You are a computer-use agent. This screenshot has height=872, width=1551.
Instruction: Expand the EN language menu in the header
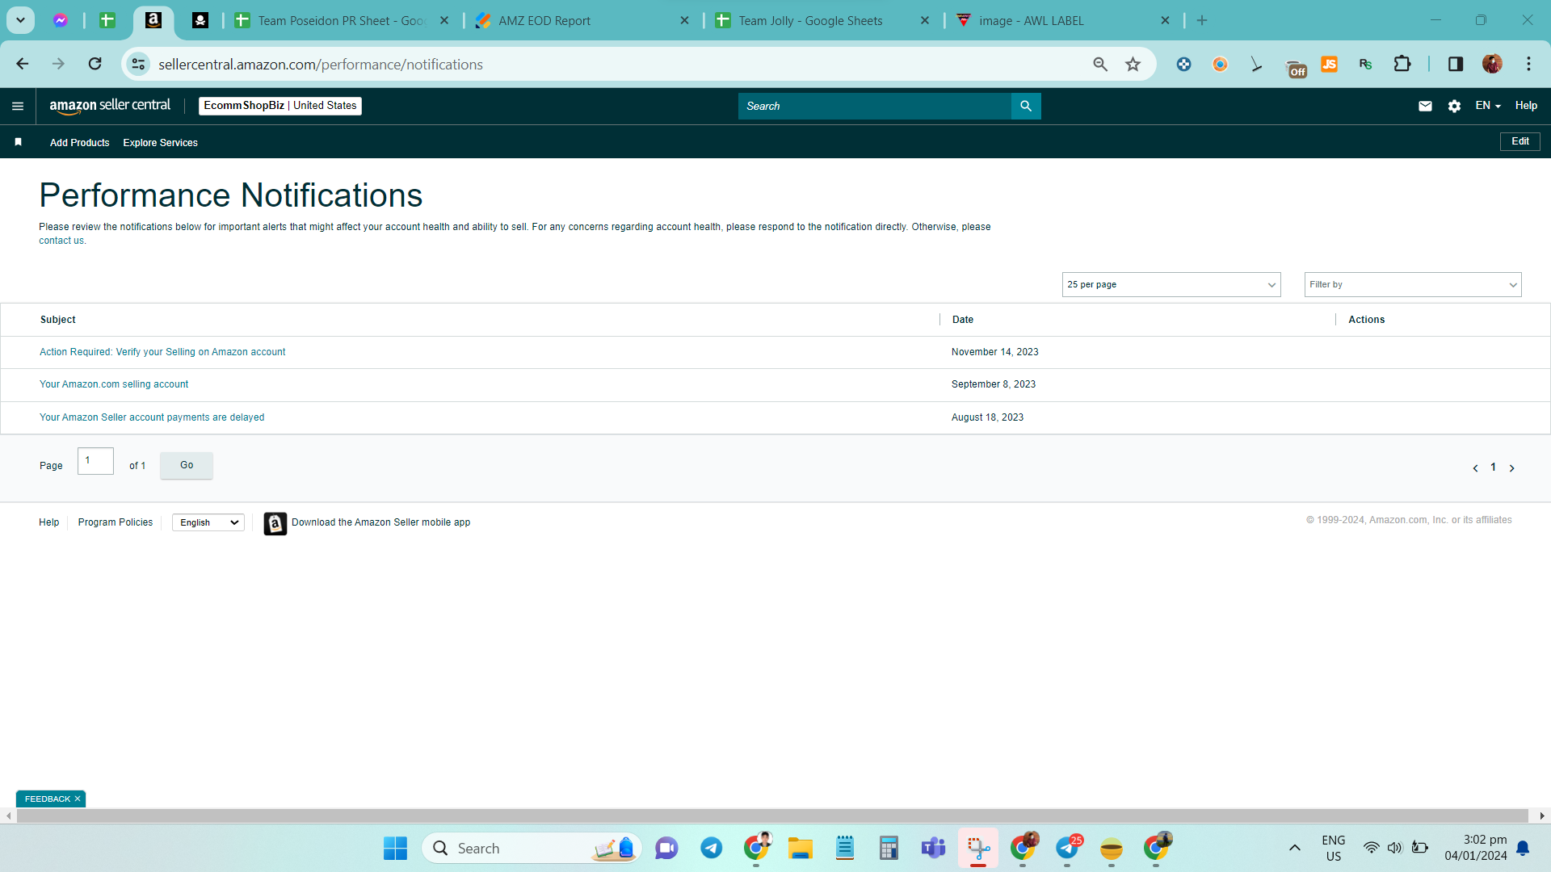pos(1488,106)
